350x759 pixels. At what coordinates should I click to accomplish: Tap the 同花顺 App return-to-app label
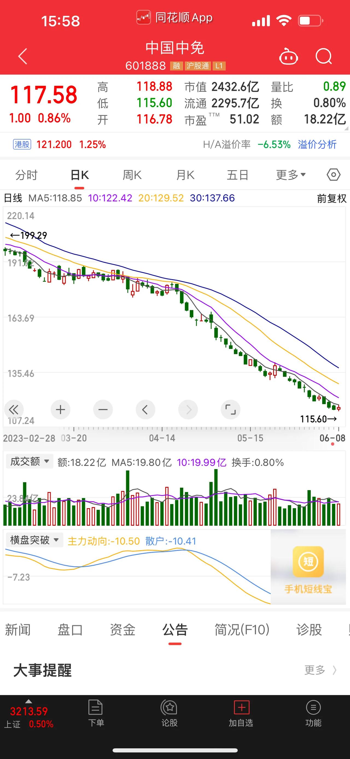pos(174,18)
